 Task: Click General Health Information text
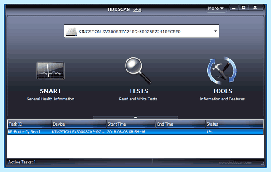coord(50,99)
